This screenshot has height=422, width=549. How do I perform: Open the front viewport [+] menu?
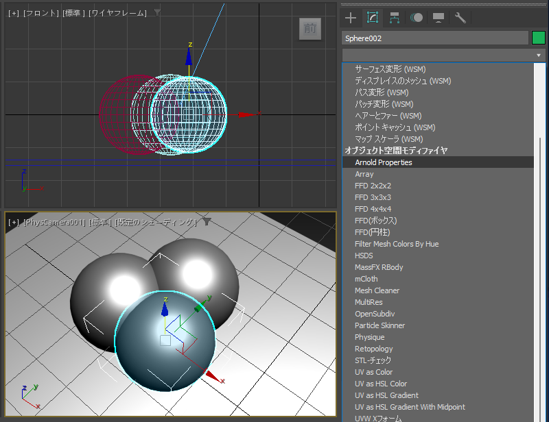tap(14, 13)
